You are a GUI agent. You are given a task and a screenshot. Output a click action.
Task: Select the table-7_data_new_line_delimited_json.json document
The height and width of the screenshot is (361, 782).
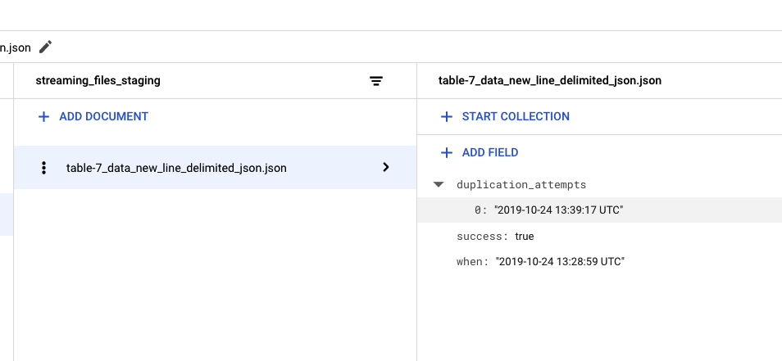pos(176,168)
